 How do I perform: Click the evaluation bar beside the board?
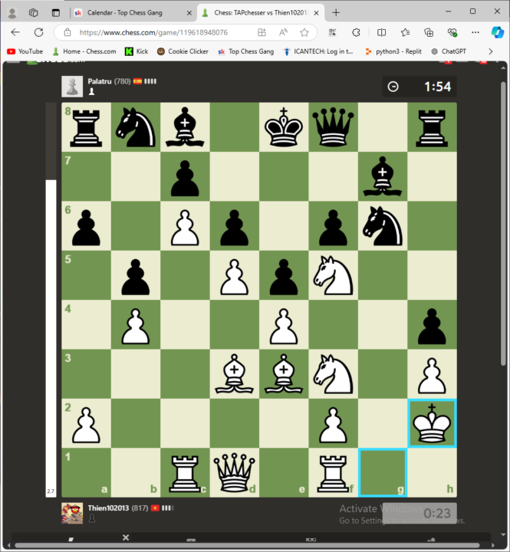click(51, 337)
